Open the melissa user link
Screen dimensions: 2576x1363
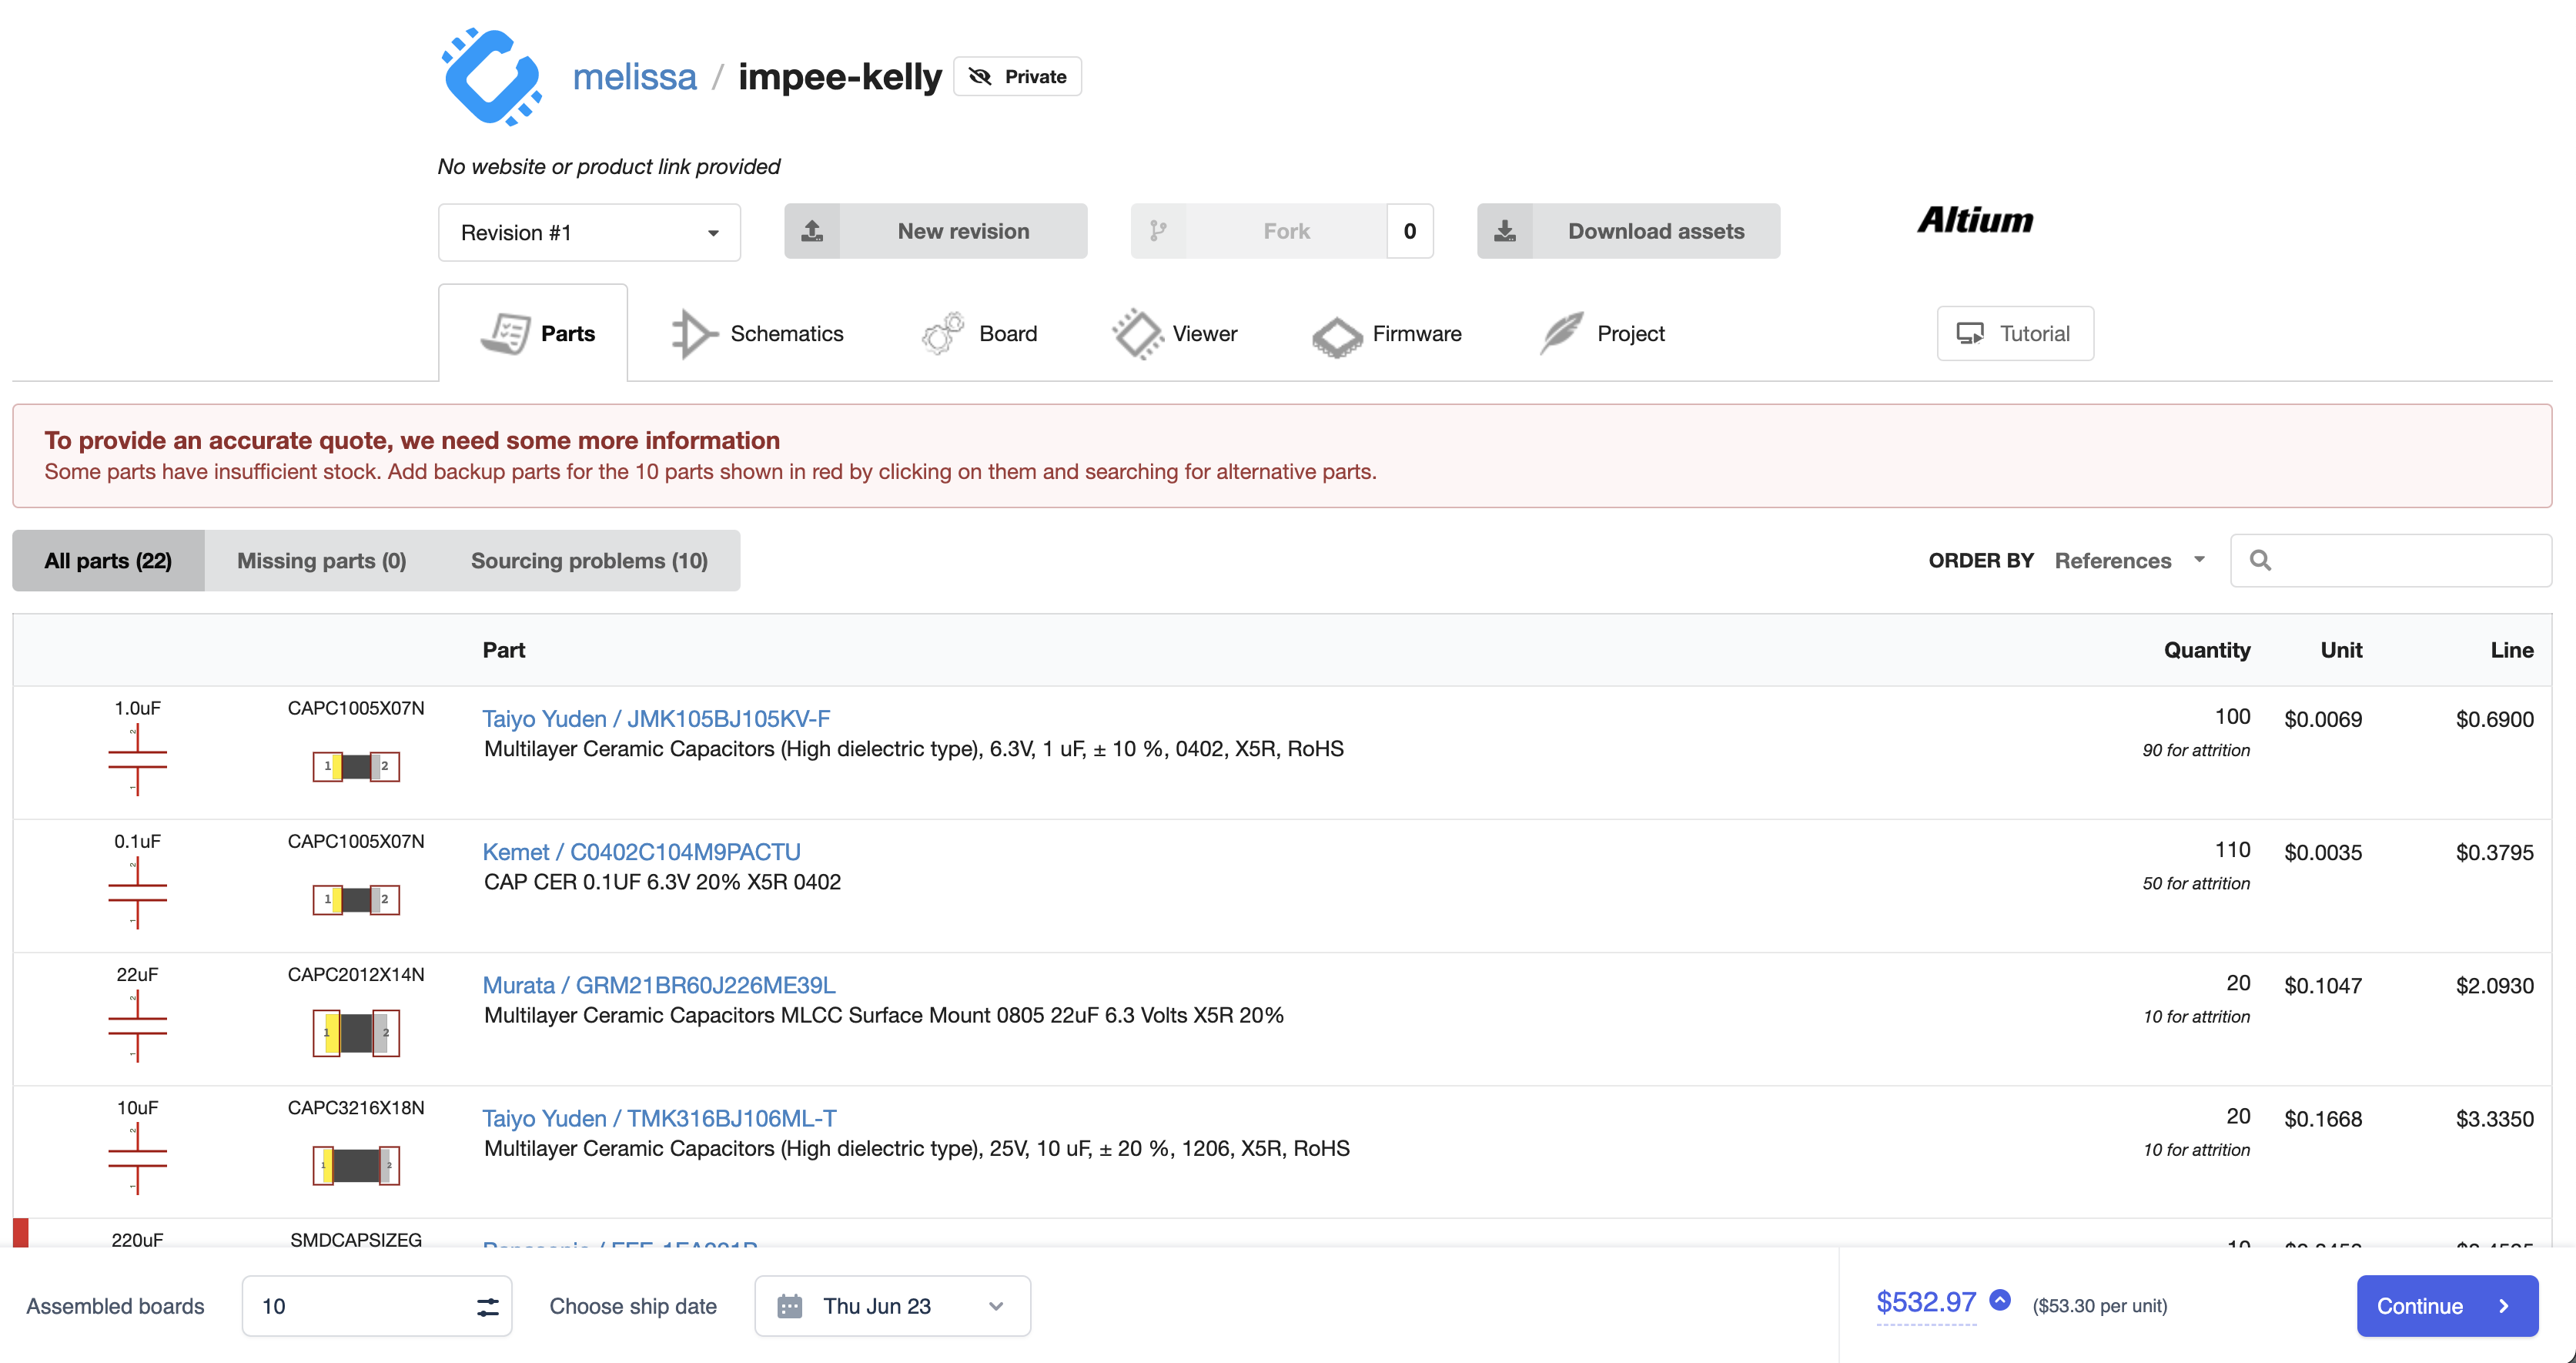pyautogui.click(x=634, y=76)
